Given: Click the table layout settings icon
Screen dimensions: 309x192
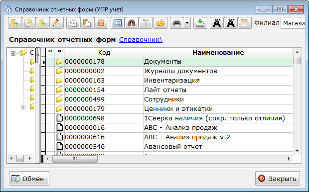Looking at the screenshot, I should (x=245, y=23).
